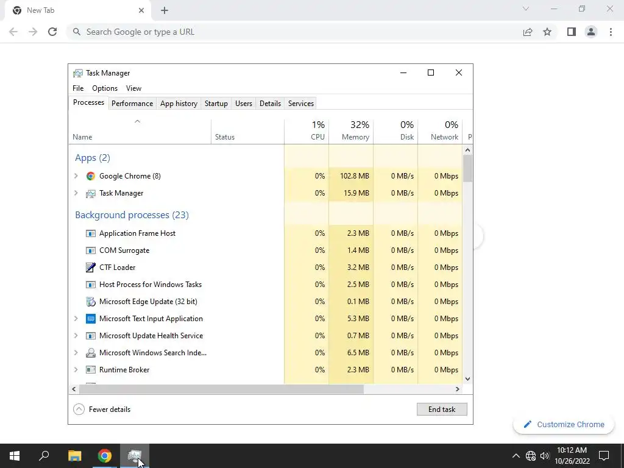Screen dimensions: 624x468
Task: Switch to the App history tab
Action: coord(179,104)
